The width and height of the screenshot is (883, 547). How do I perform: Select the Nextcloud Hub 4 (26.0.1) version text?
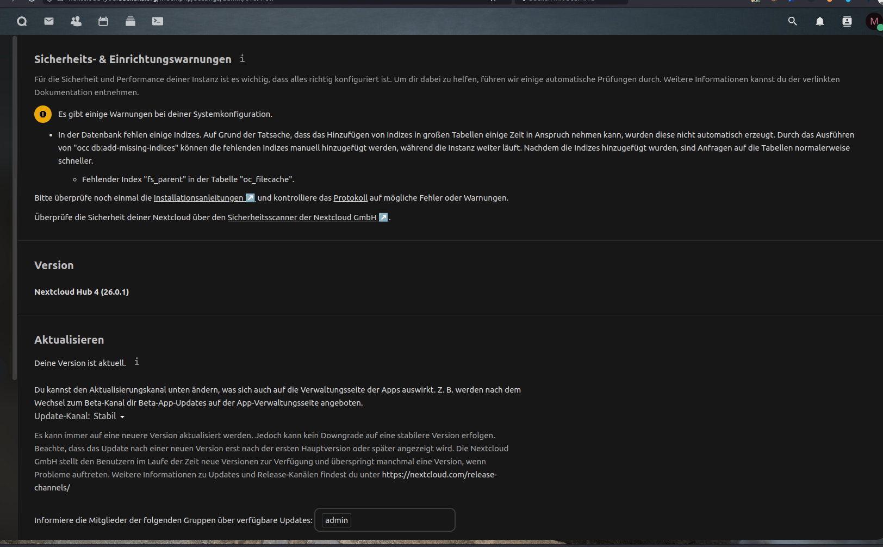pyautogui.click(x=82, y=292)
